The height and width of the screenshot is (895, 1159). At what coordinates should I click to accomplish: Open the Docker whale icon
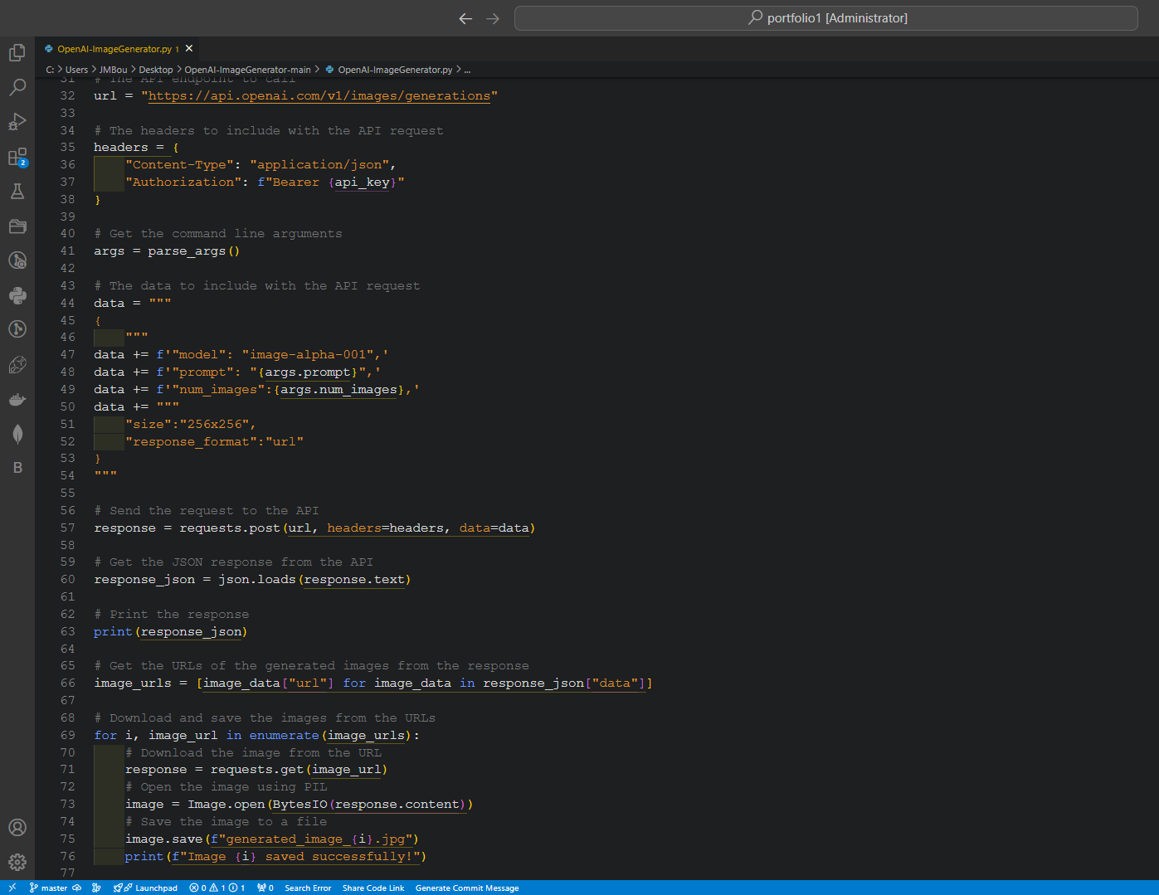[x=17, y=400]
